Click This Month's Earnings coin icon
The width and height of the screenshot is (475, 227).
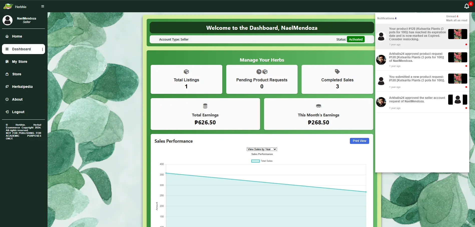click(x=318, y=106)
